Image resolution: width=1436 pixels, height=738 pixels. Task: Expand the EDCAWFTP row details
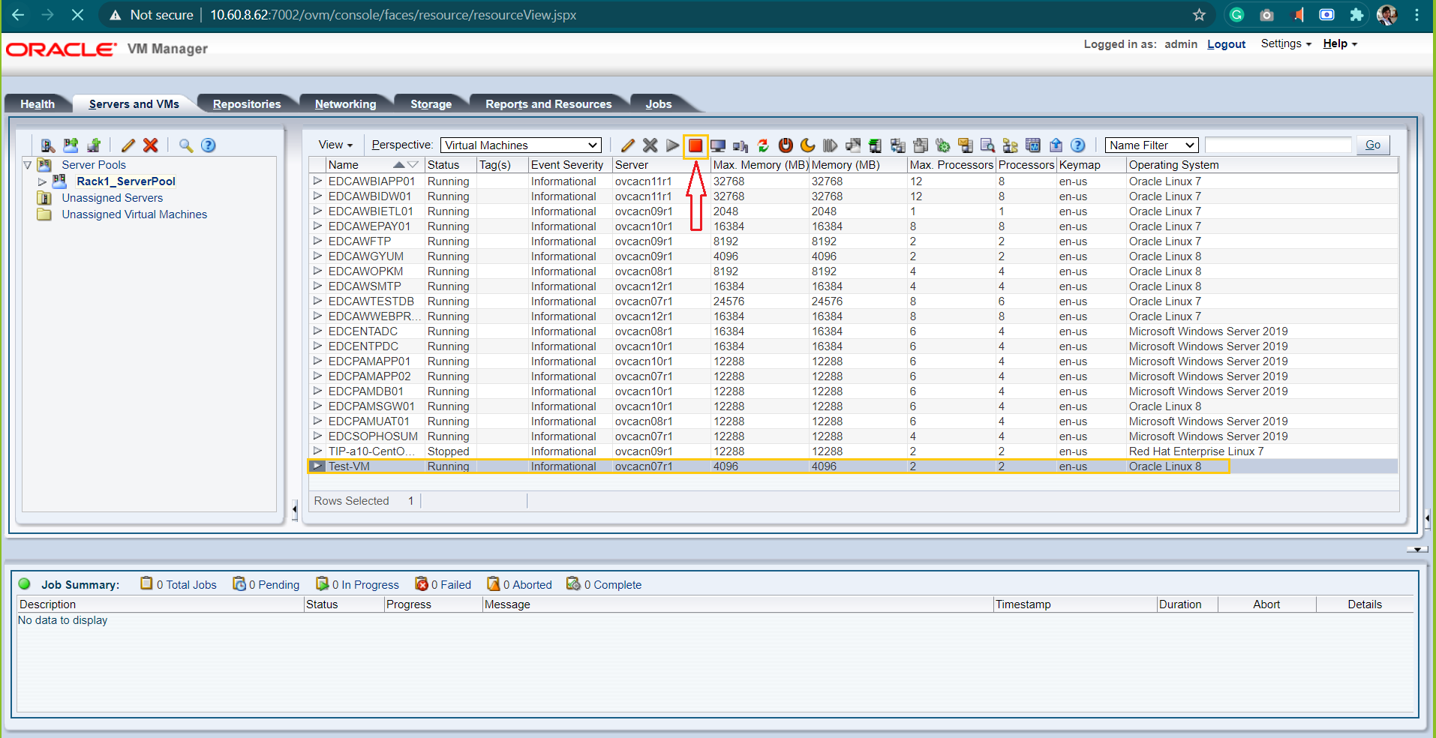point(317,241)
